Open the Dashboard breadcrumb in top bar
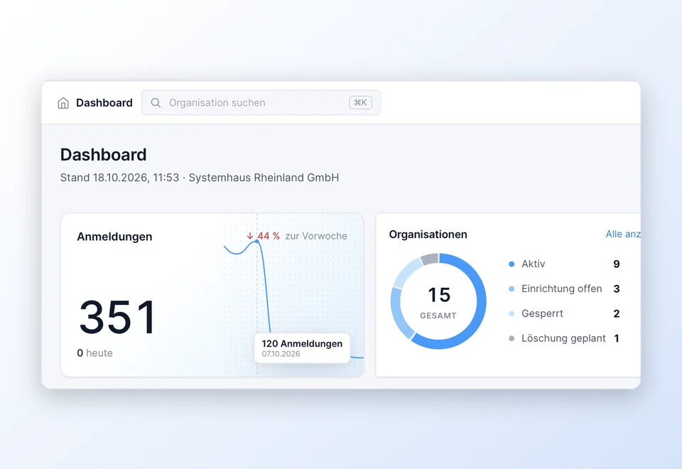682x469 pixels. (x=104, y=102)
